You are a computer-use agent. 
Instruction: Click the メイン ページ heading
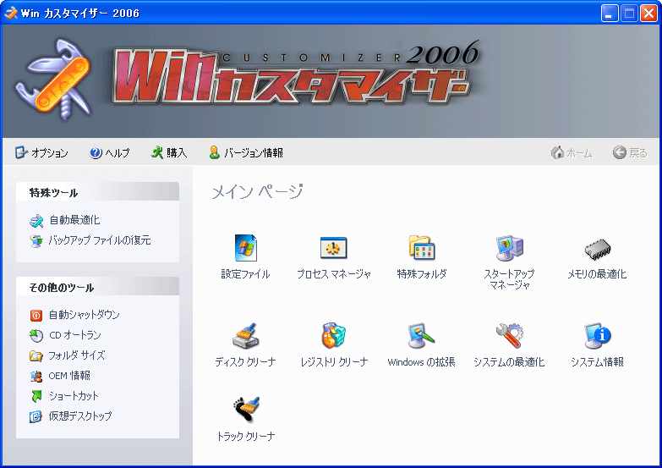[257, 192]
